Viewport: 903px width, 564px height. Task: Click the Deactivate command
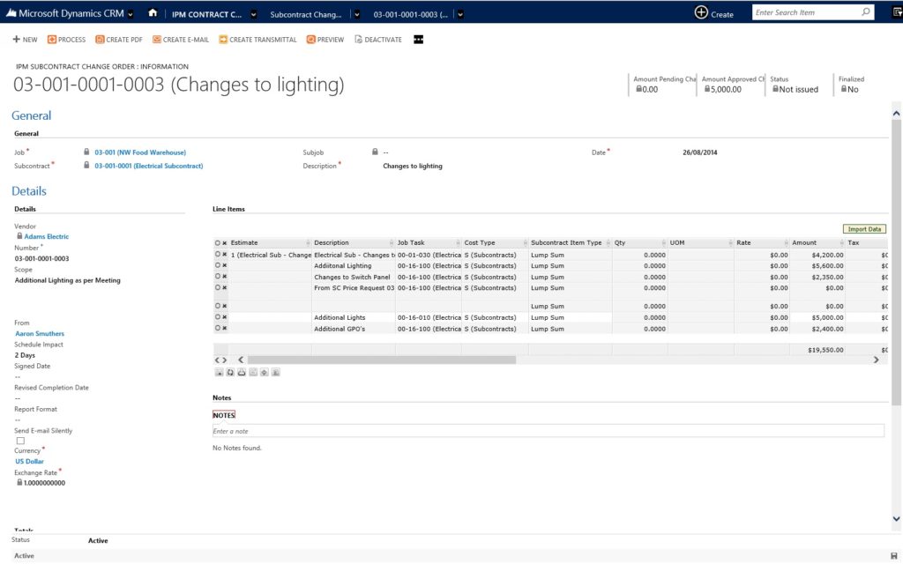click(378, 40)
